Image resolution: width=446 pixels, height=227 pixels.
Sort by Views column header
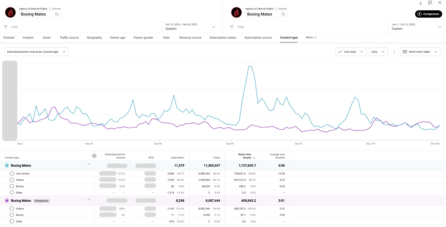pyautogui.click(x=217, y=158)
